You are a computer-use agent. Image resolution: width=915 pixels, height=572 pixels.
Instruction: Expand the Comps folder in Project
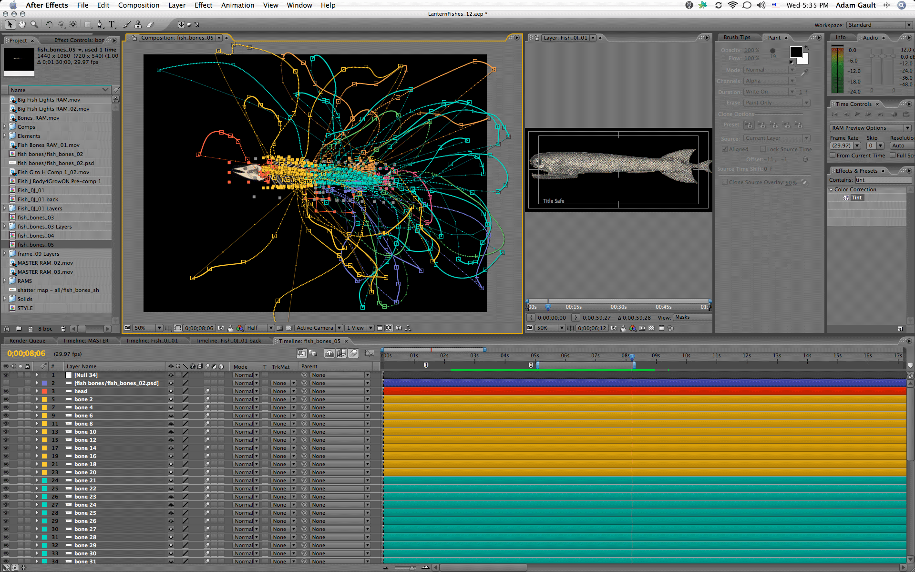5,127
